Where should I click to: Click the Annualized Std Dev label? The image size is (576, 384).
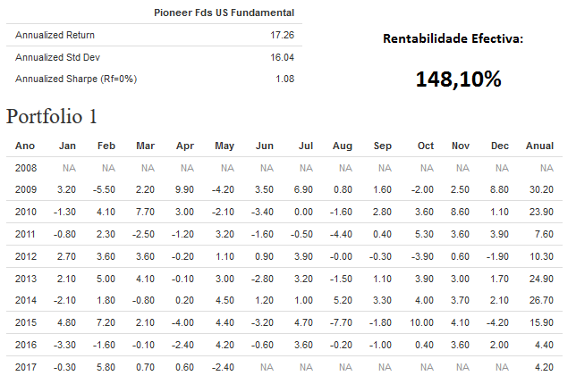tap(58, 57)
